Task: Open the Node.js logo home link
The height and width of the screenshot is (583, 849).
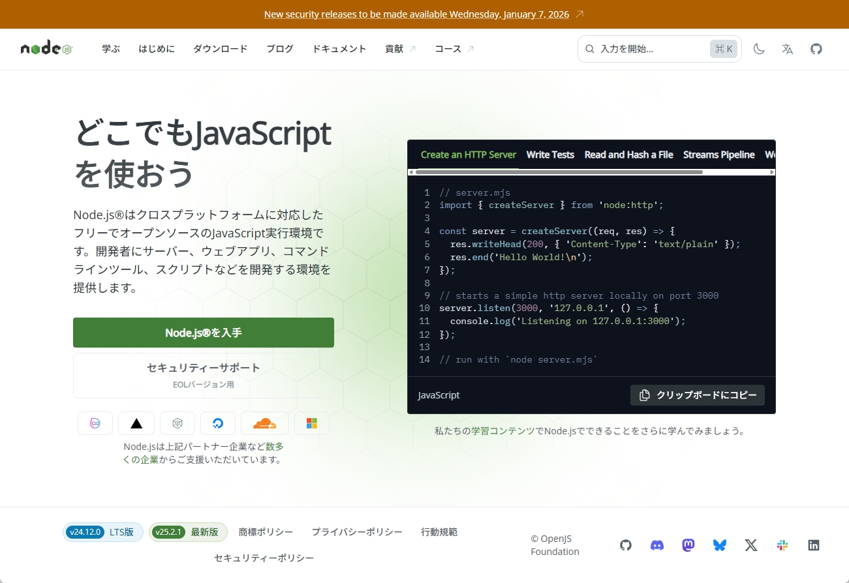Action: (46, 49)
